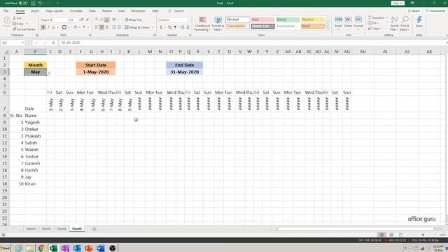Click the Increase Indent icon
Viewport: 448px width, 252px height.
(x=120, y=27)
